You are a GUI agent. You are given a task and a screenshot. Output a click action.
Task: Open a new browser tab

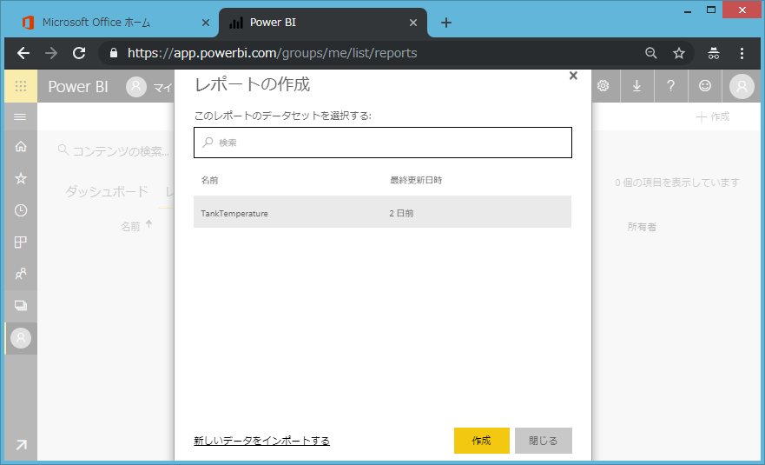(x=446, y=23)
